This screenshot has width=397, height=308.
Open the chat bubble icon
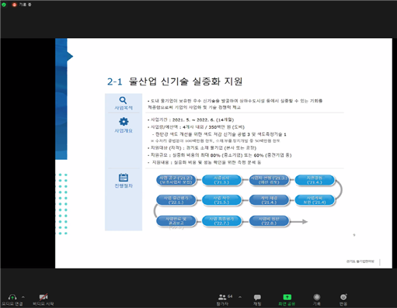(x=257, y=297)
